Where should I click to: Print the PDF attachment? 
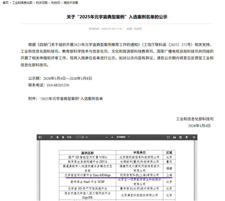click(x=174, y=137)
